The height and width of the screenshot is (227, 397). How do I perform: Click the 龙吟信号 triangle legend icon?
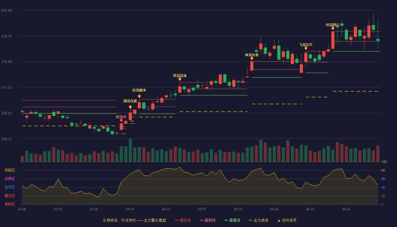pyautogui.click(x=279, y=220)
